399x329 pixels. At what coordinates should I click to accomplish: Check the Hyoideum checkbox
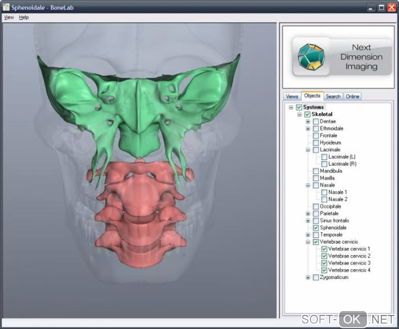click(316, 143)
